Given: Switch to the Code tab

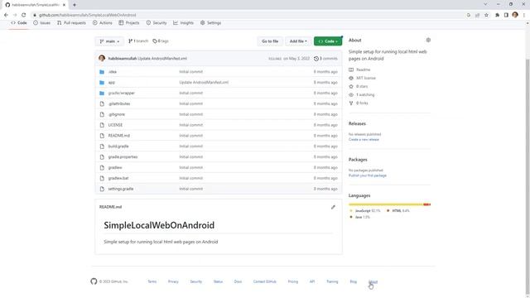Looking at the screenshot, I should click(19, 23).
